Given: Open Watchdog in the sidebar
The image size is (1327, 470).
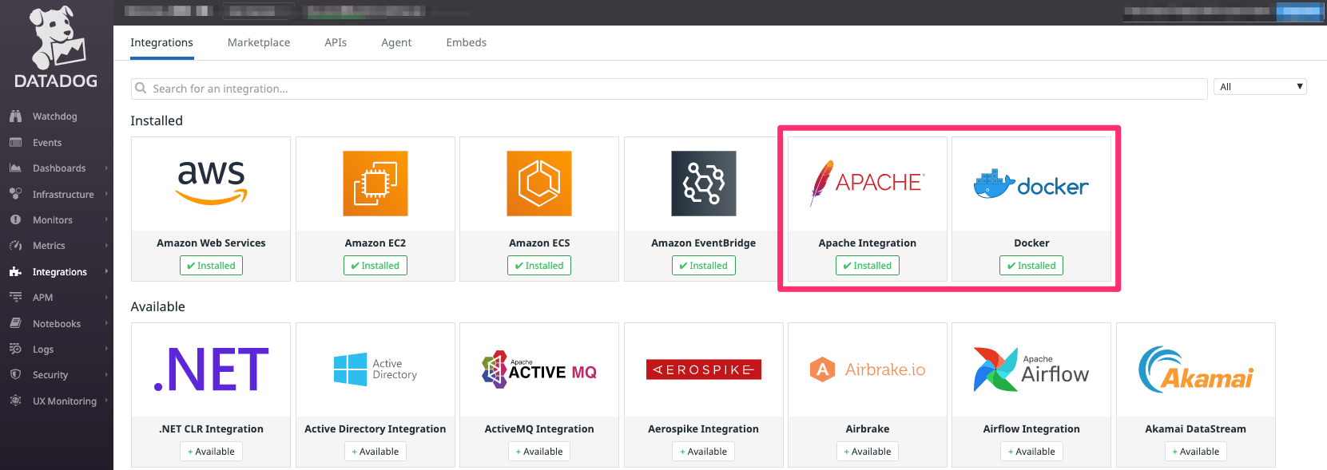Looking at the screenshot, I should (57, 117).
